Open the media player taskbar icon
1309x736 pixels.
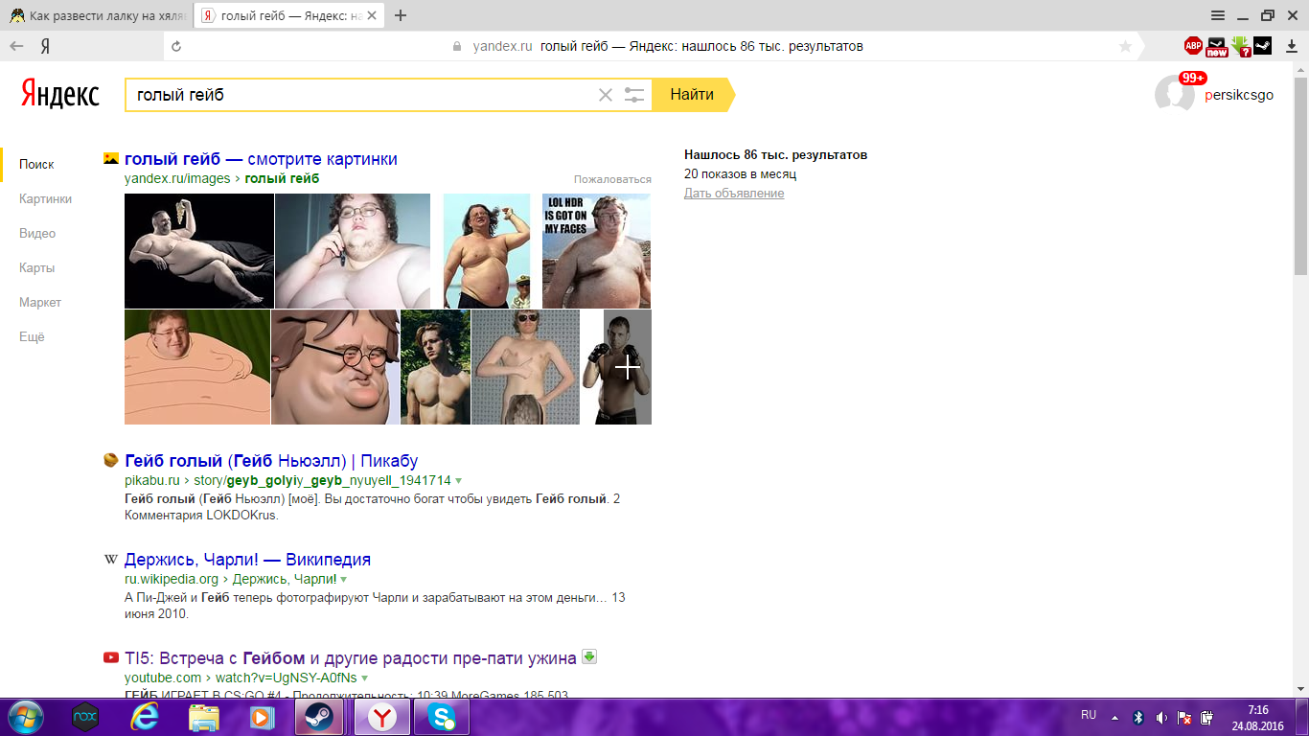(261, 716)
